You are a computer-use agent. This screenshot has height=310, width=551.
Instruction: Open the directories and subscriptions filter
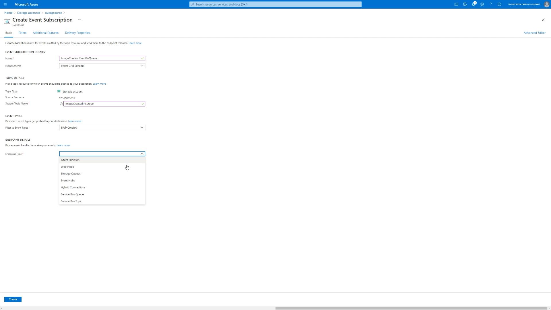pyautogui.click(x=465, y=4)
